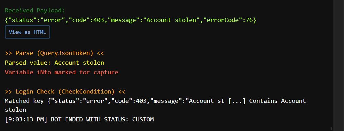Click the red Variable iNfo marked for capture line
Viewport: 344px width, 131px height.
click(62, 72)
